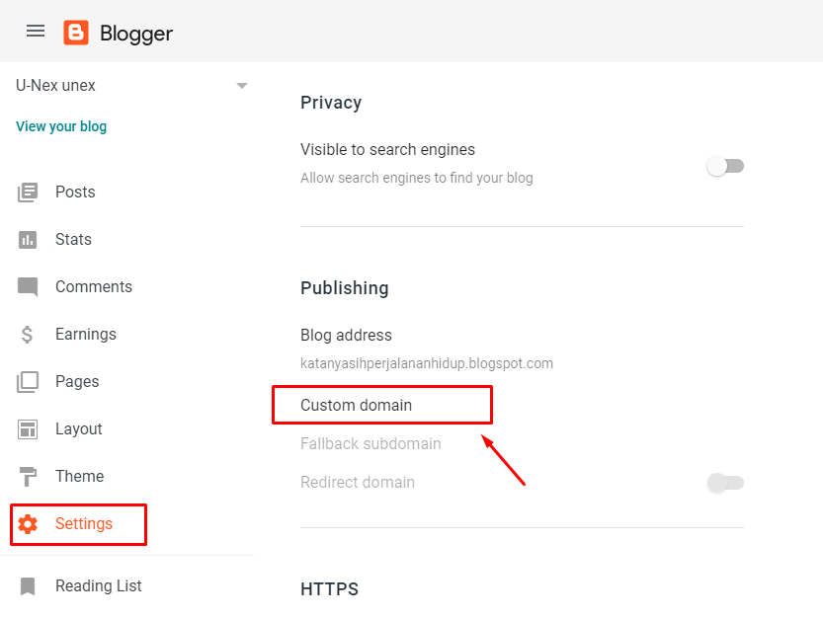Click the Comments speech bubble icon
Screen dimensions: 823x619
click(x=28, y=287)
